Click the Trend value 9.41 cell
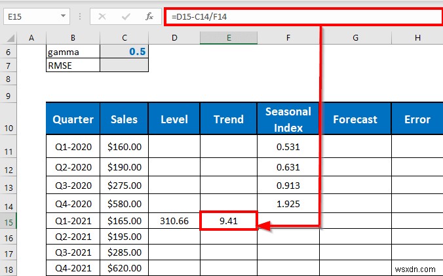Screen dimensions: 443x276 (x=229, y=221)
